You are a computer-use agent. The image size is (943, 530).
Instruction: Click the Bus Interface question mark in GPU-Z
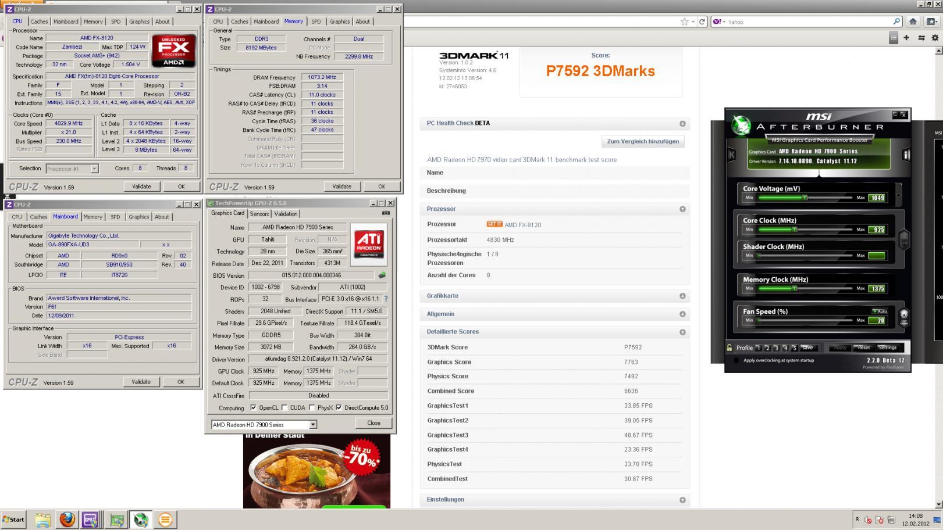(386, 299)
